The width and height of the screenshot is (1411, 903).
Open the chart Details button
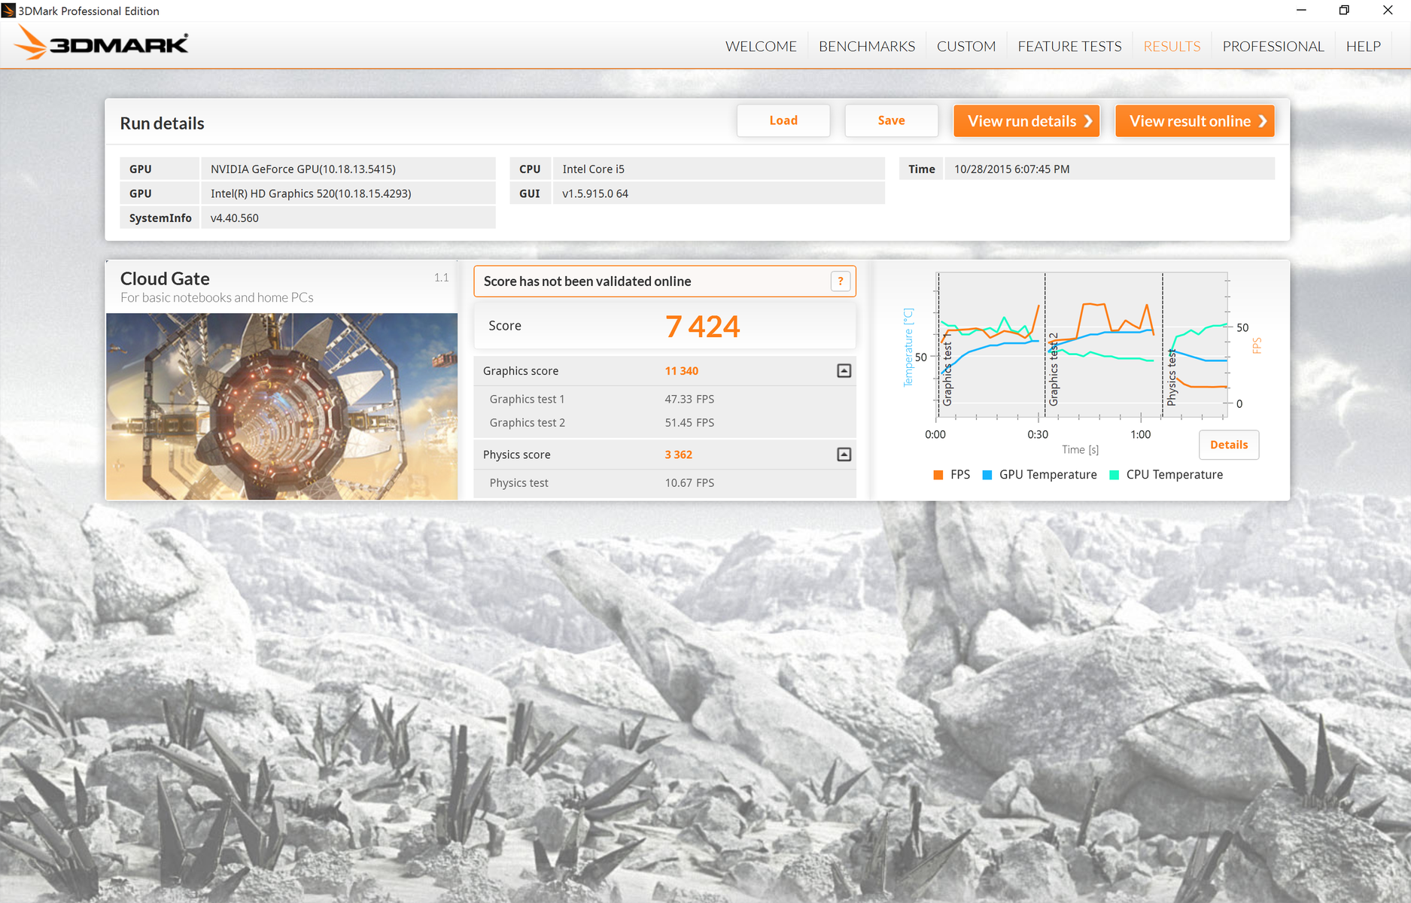click(1229, 445)
